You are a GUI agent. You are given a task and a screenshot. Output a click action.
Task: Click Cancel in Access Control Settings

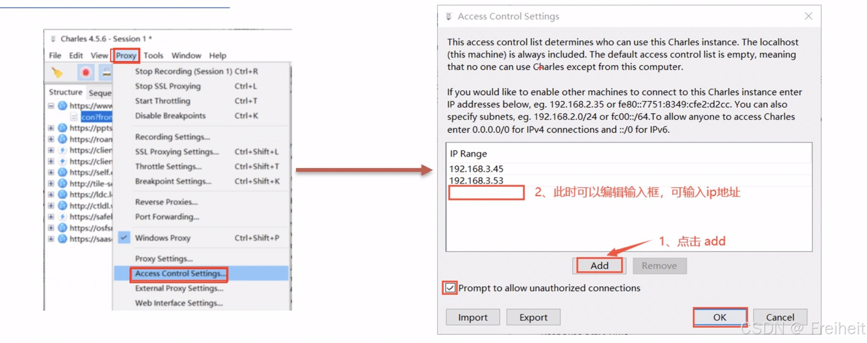click(x=780, y=317)
